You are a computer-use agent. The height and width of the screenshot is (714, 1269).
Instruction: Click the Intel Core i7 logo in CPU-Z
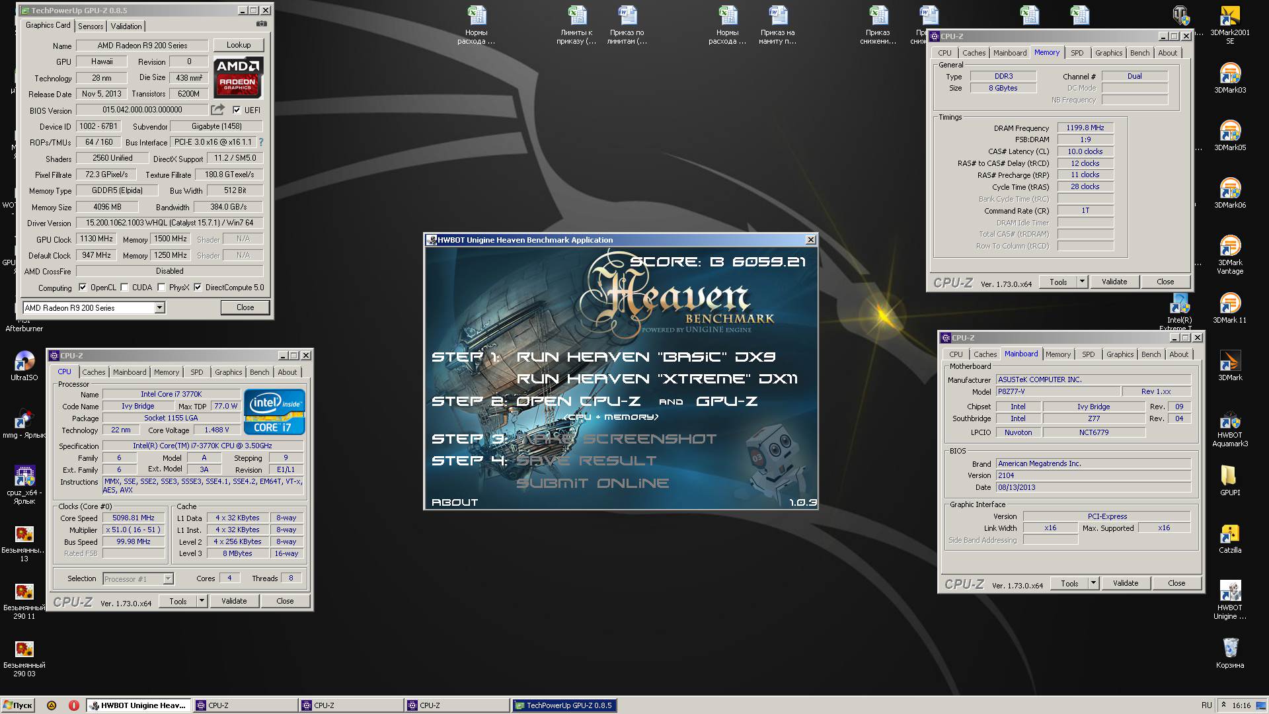click(274, 411)
